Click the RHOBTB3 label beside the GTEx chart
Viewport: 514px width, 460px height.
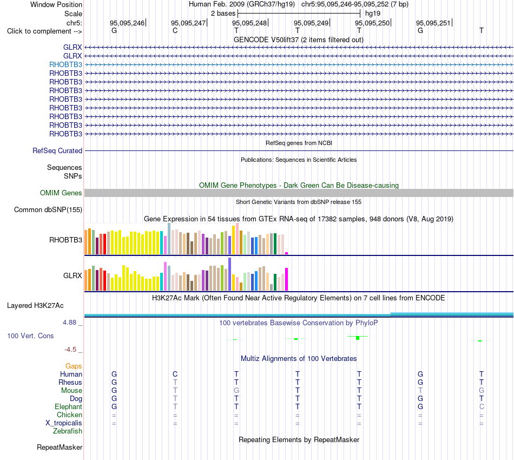coord(65,240)
